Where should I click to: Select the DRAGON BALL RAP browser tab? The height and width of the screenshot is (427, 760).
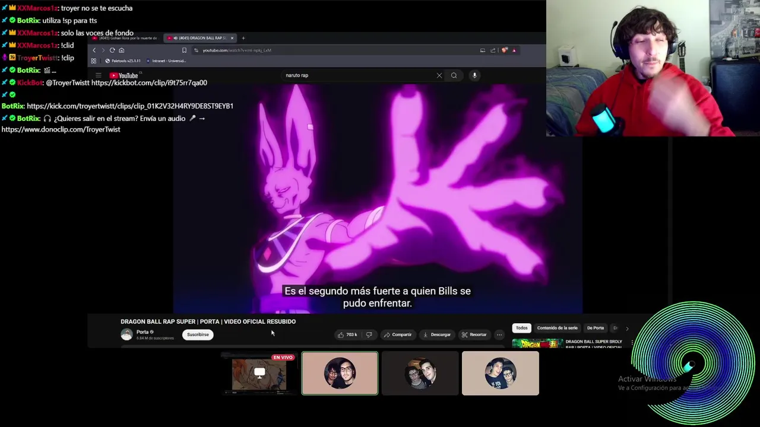[x=199, y=38]
